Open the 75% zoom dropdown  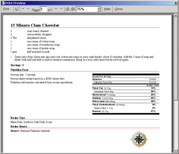[x=99, y=9]
